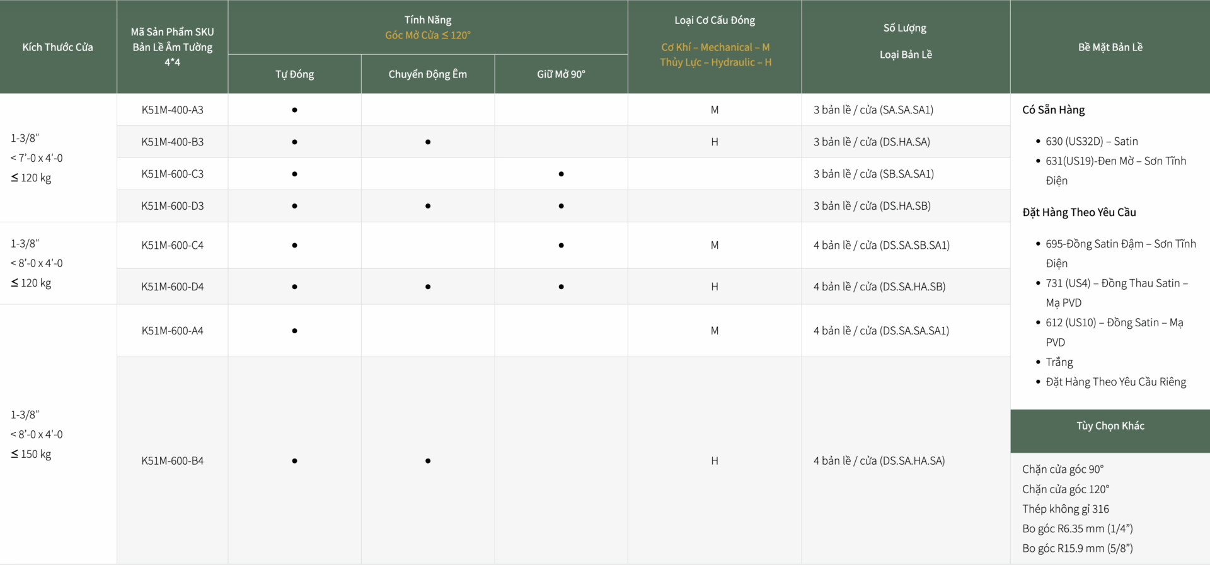Click the K51M-600-B4 product code
The height and width of the screenshot is (565, 1210).
point(172,461)
